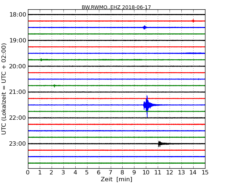The width and height of the screenshot is (233, 187).
Task: Click the 23:00 time label
Action: [x=18, y=143]
